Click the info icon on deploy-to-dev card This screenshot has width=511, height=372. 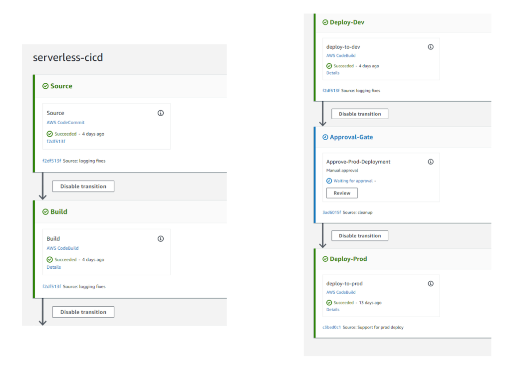pyautogui.click(x=430, y=46)
